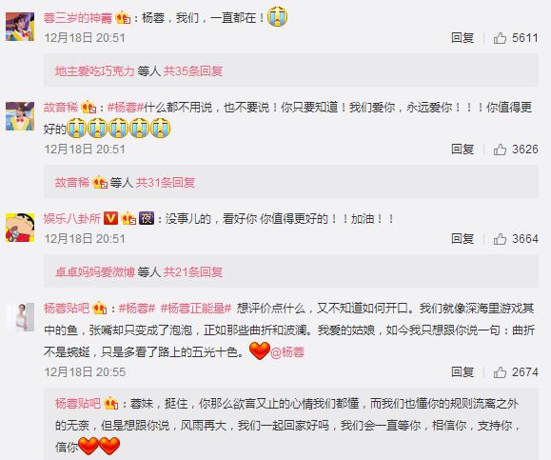Click membership crown badge beside 蓉三岁的神毒
Image resolution: width=551 pixels, height=460 pixels.
pyautogui.click(x=123, y=17)
